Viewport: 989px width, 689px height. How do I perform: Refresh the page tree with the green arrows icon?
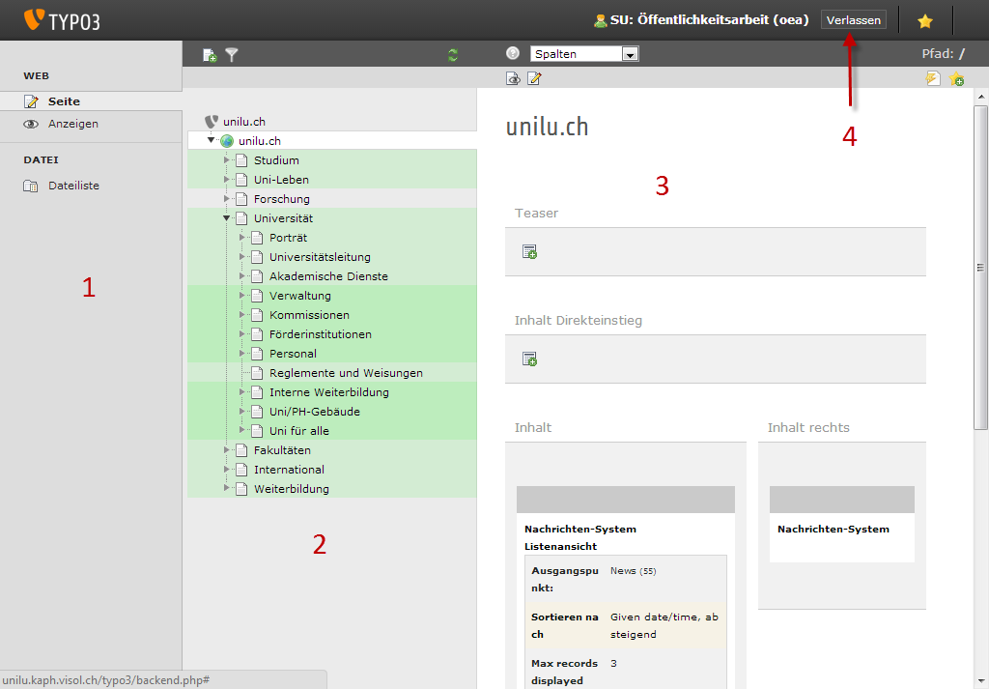pyautogui.click(x=453, y=55)
